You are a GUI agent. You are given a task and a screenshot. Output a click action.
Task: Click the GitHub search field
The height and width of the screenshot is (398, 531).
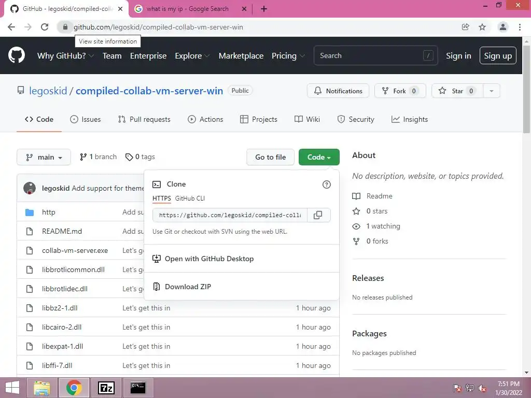375,55
